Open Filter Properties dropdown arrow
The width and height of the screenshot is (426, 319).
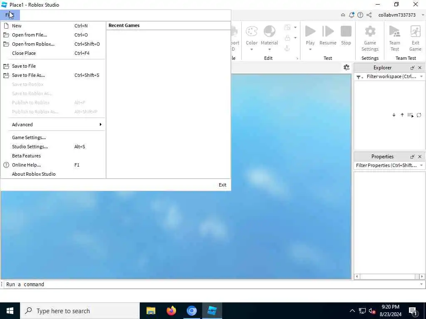coord(421,165)
